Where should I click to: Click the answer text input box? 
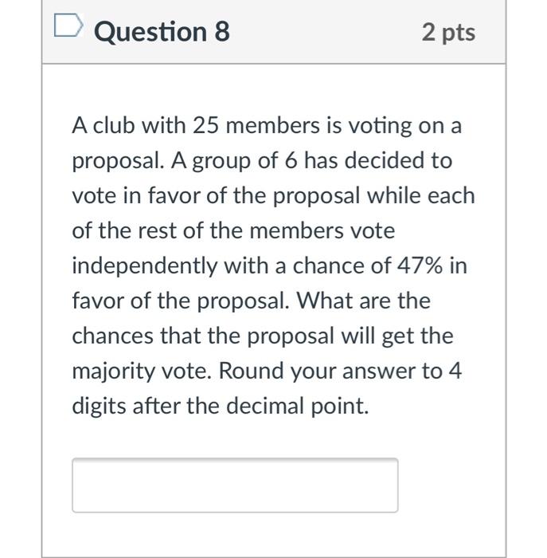coord(235,485)
